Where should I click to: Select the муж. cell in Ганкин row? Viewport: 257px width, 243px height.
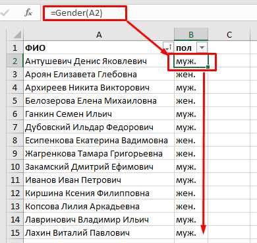pyautogui.click(x=191, y=114)
